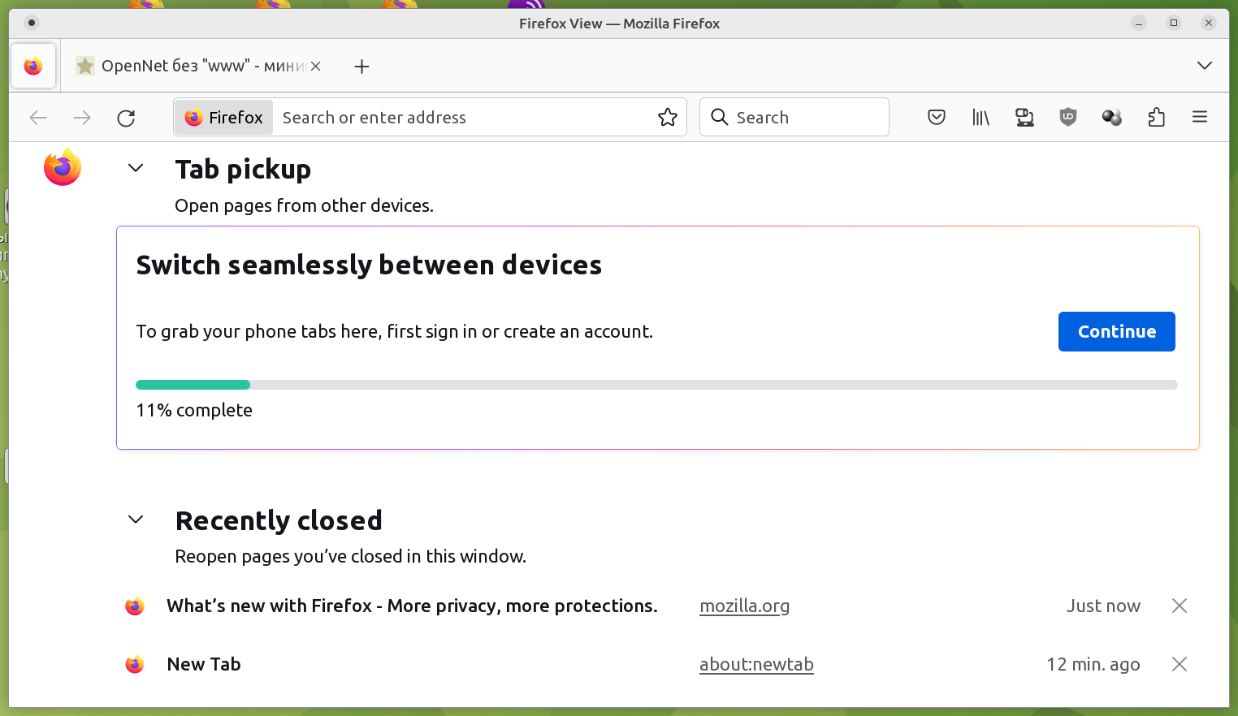Open the spheres extension icon in the toolbar
The image size is (1238, 716).
click(x=1112, y=118)
